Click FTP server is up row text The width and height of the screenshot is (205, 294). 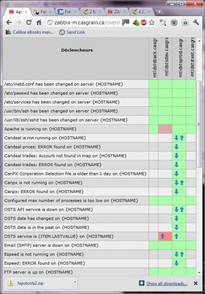click(x=38, y=272)
